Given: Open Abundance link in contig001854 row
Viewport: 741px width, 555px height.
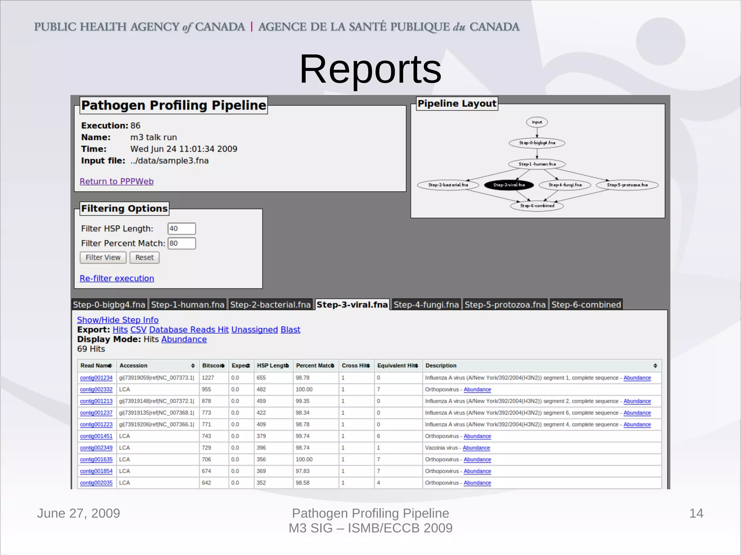Looking at the screenshot, I should [477, 471].
